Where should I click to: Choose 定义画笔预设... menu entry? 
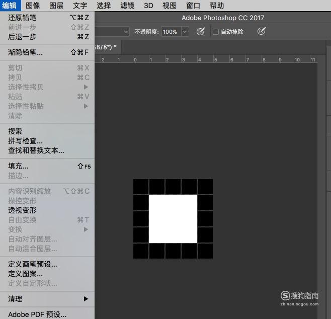click(x=47, y=264)
